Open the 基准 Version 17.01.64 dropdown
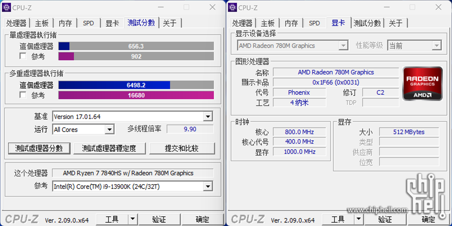This screenshot has height=226, width=452. click(x=208, y=117)
